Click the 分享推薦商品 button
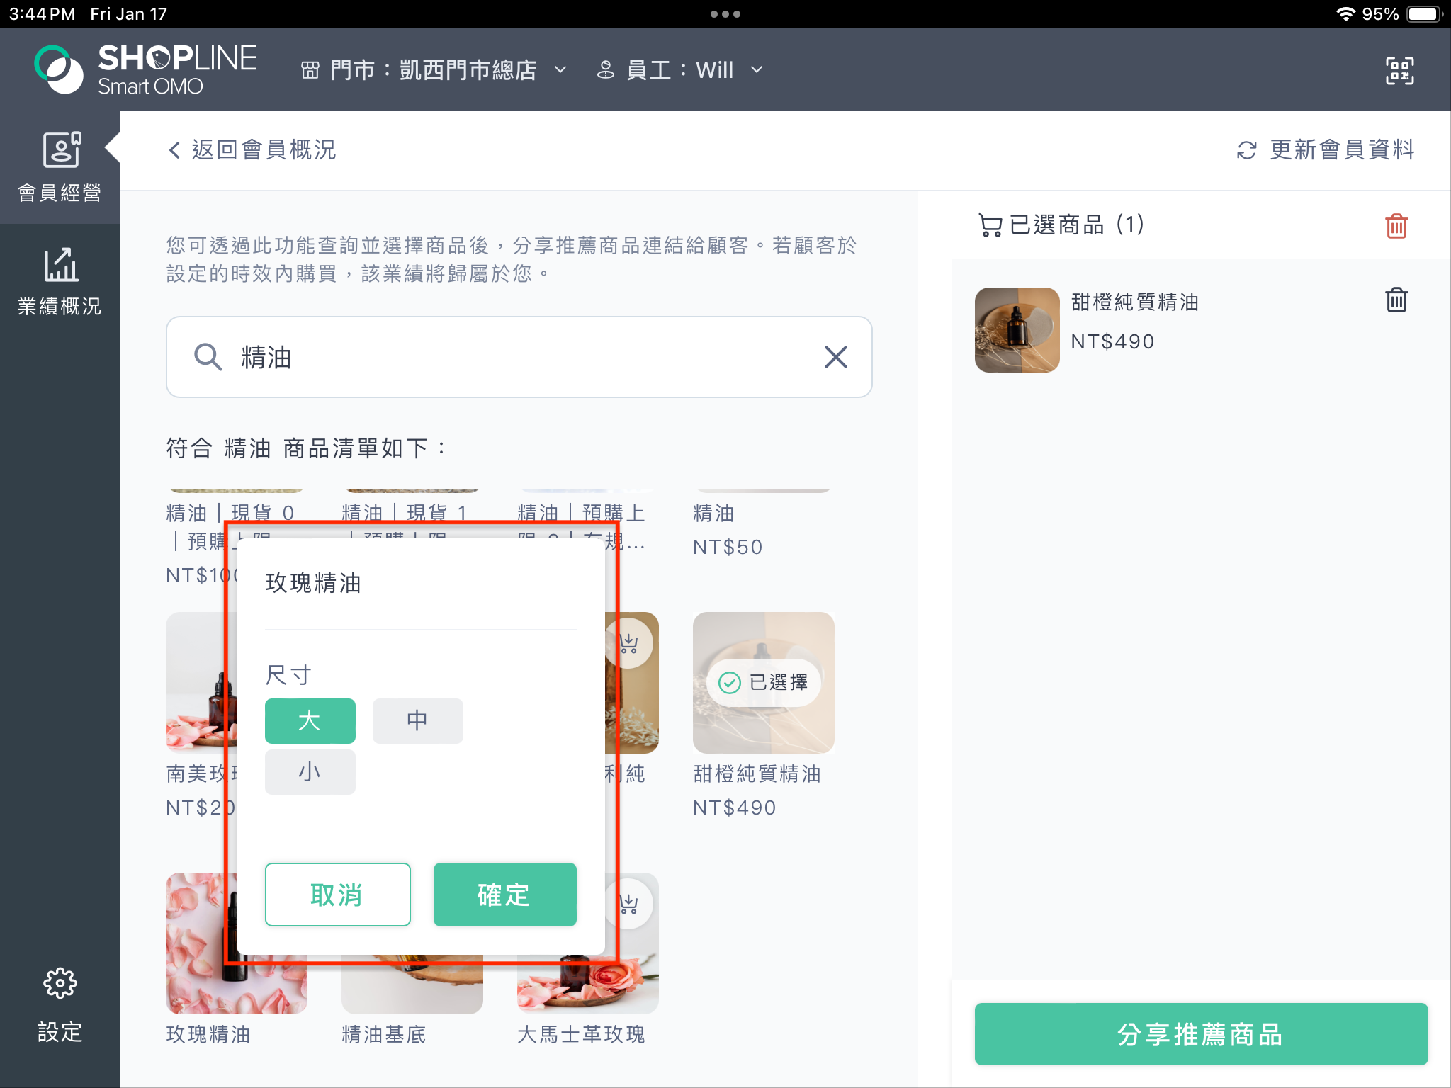The width and height of the screenshot is (1451, 1088). coord(1201,1033)
